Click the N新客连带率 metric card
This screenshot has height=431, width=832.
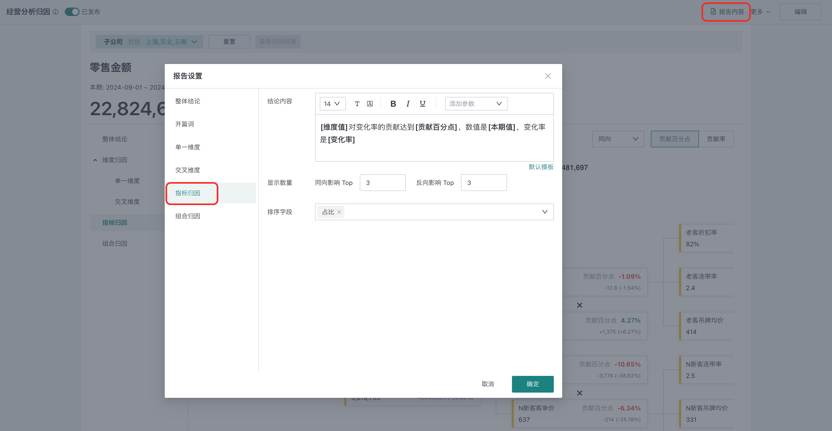coord(706,370)
